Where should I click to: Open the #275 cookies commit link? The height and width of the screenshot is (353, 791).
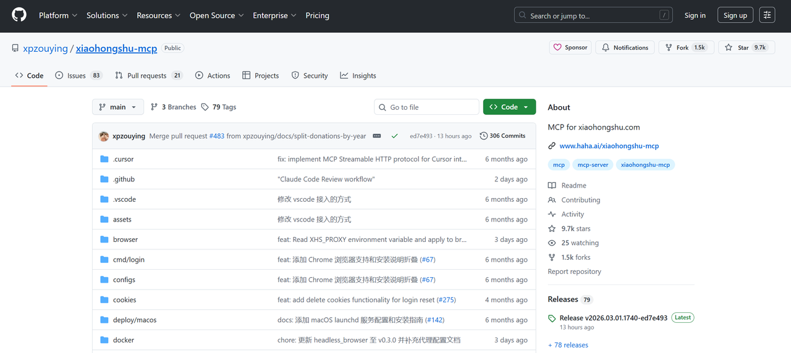coord(446,300)
